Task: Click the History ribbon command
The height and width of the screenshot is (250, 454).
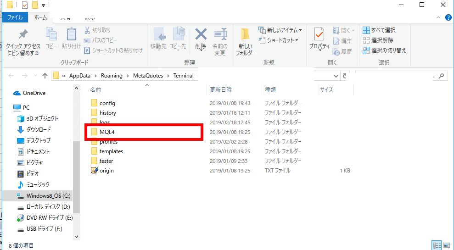Action: pyautogui.click(x=342, y=51)
